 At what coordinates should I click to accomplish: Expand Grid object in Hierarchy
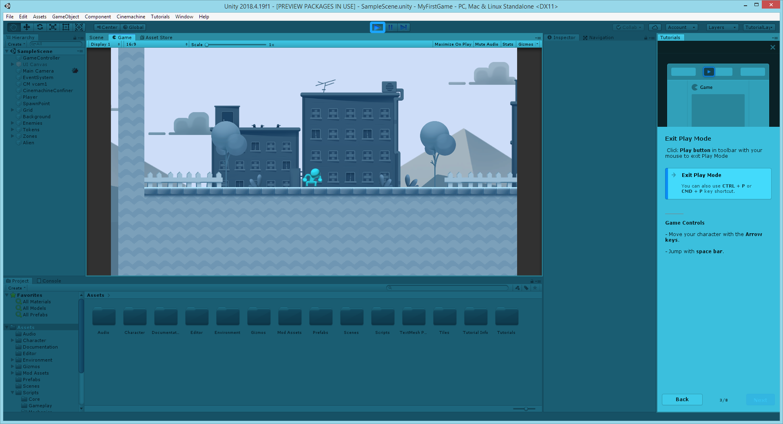point(13,110)
